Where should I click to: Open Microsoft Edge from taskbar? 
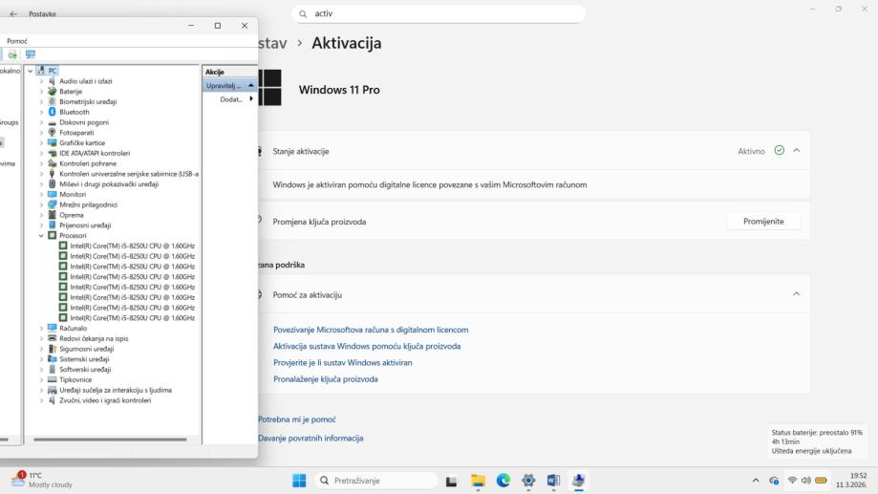503,481
